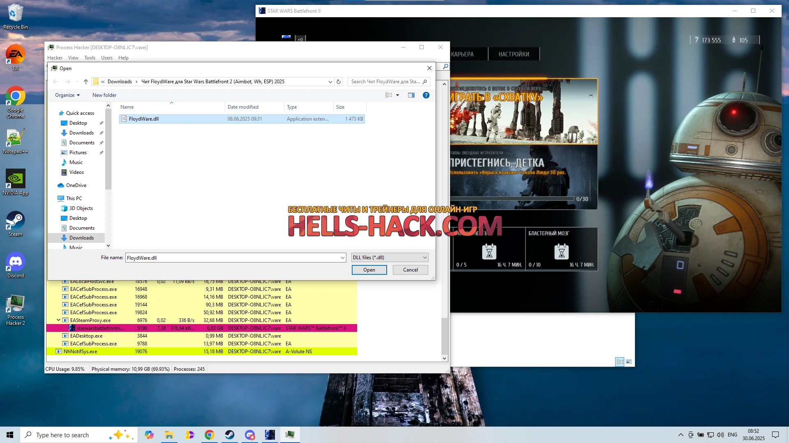Image resolution: width=789 pixels, height=443 pixels.
Task: Show hidden system tray icons
Action: pos(681,435)
